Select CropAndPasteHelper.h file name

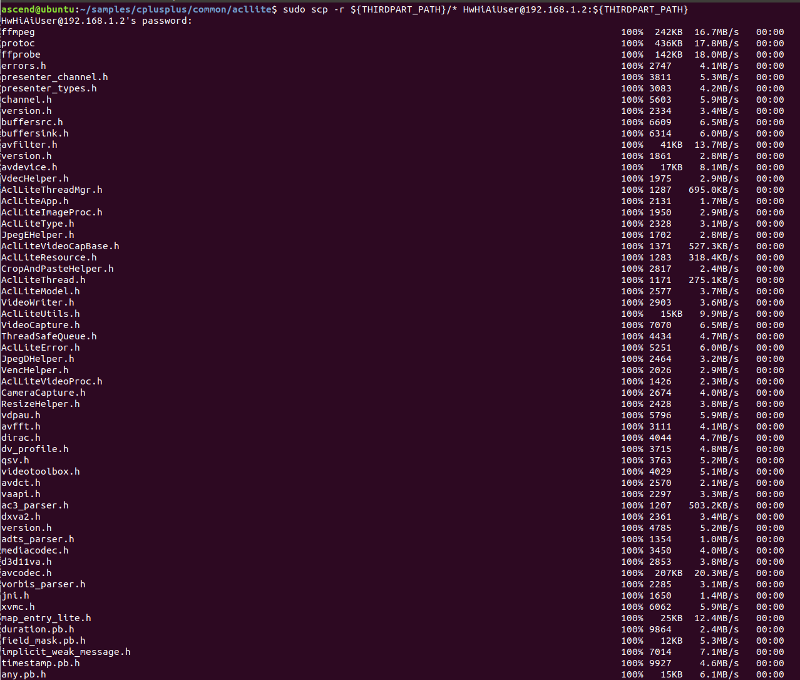pos(58,269)
